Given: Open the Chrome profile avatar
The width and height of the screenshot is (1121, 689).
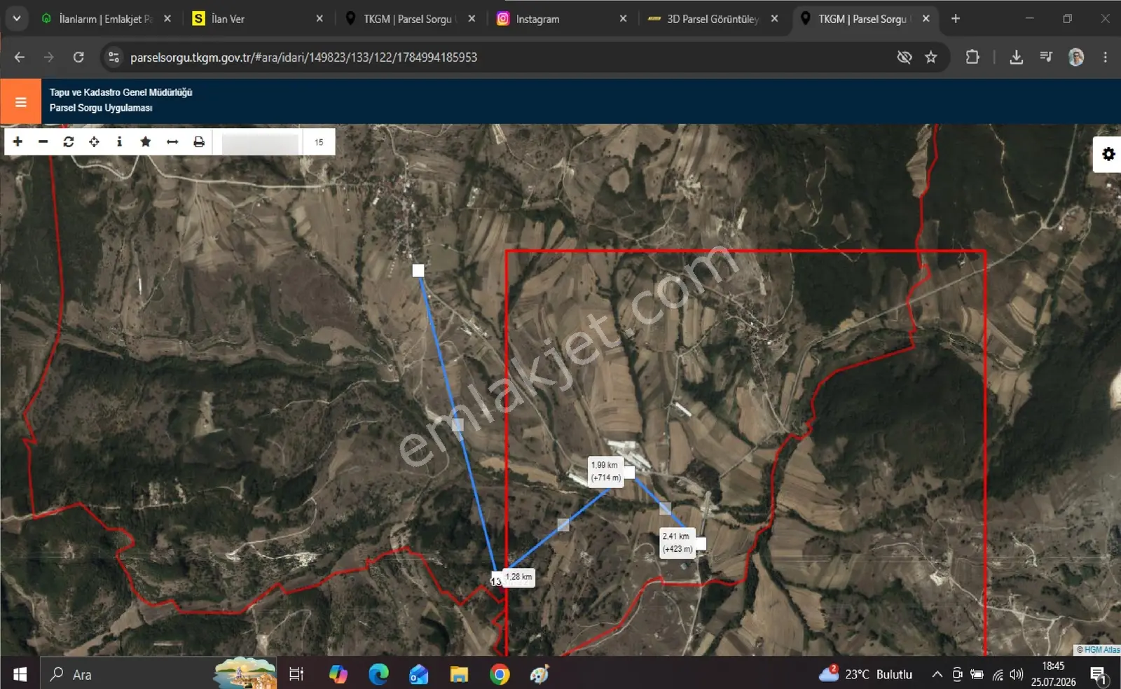Looking at the screenshot, I should tap(1076, 57).
